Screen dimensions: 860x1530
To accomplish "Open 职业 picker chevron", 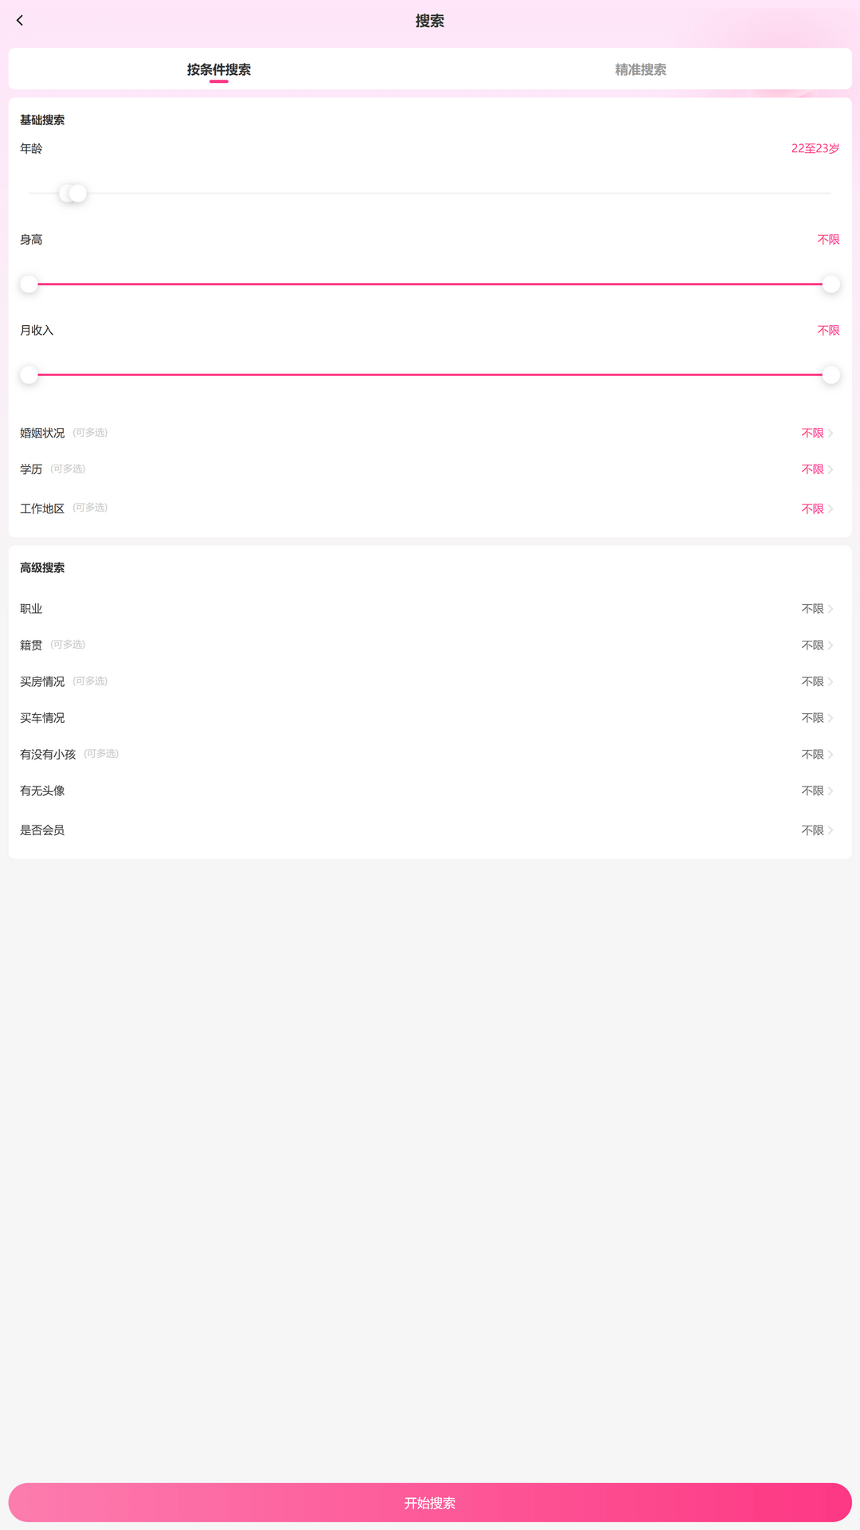I will 830,609.
